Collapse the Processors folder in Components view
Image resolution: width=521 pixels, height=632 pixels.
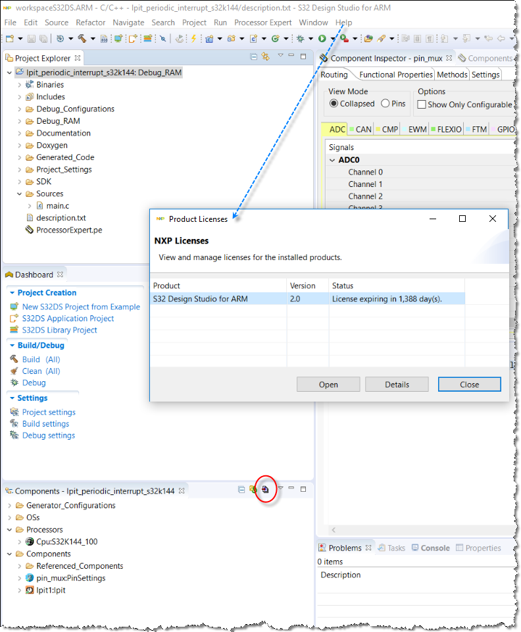pos(9,529)
